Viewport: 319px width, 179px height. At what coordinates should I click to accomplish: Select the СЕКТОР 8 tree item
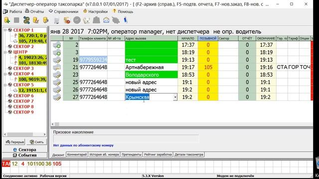click(x=23, y=106)
